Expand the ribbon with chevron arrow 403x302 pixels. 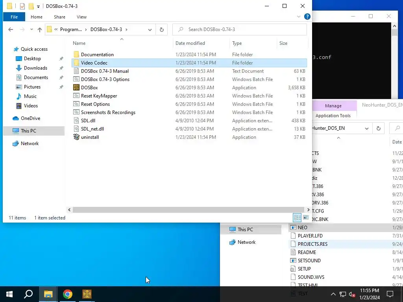(x=299, y=17)
